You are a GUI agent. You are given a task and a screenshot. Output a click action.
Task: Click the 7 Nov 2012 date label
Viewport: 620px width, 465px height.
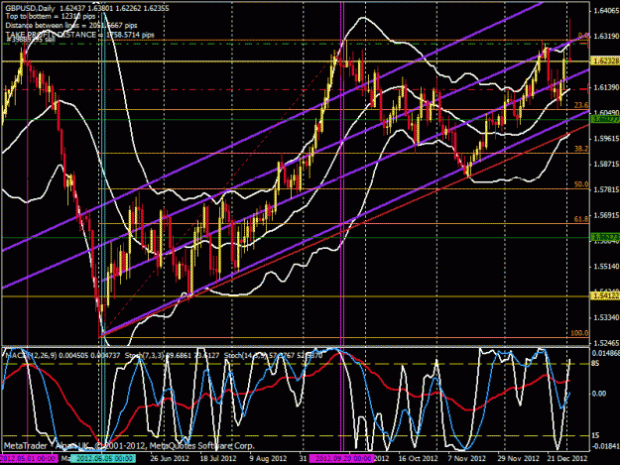click(466, 459)
